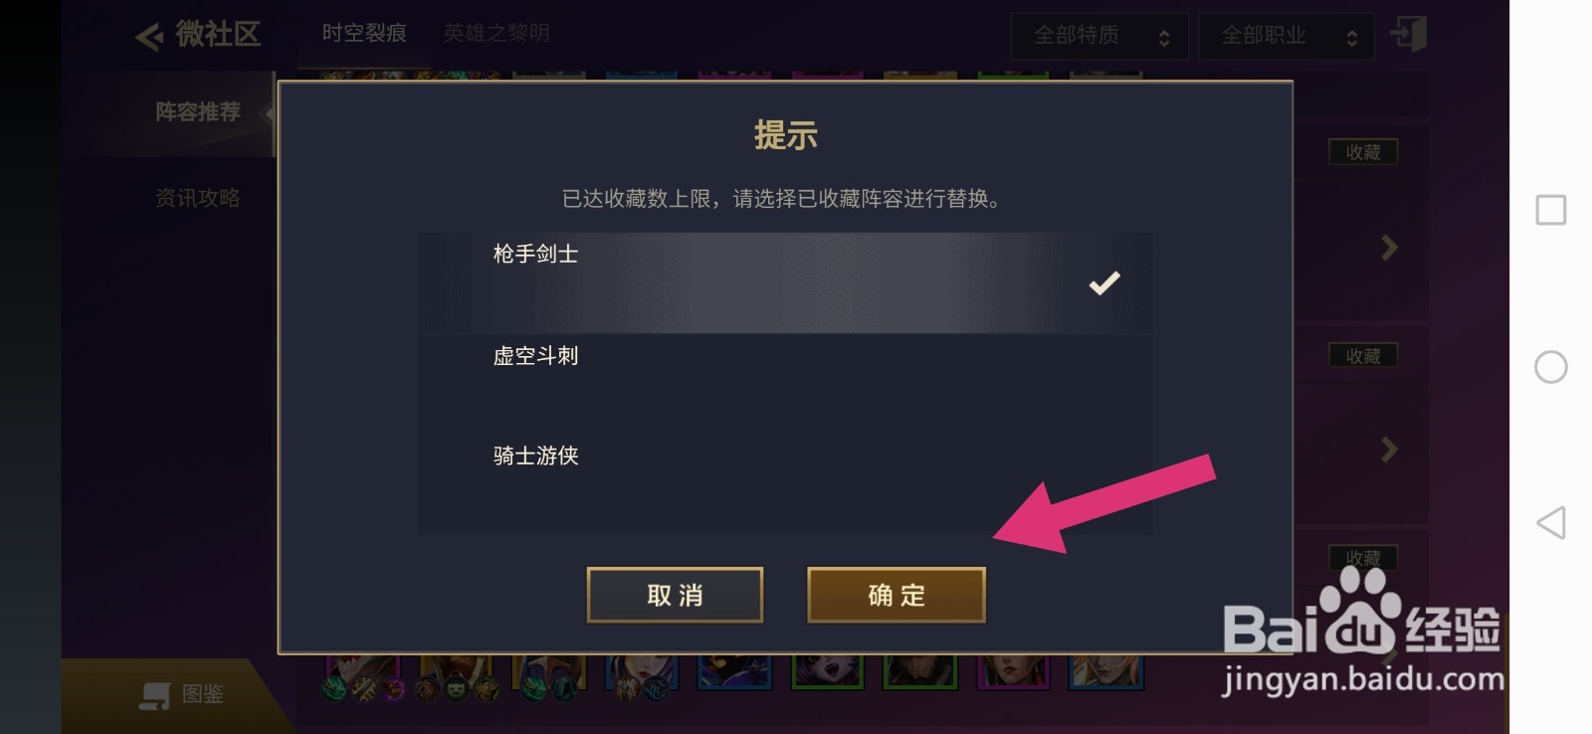The image size is (1592, 734).
Task: Open the 图鉴 book icon
Action: coord(154,695)
